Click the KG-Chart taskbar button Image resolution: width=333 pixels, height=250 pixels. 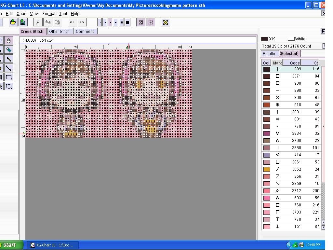(x=52, y=245)
